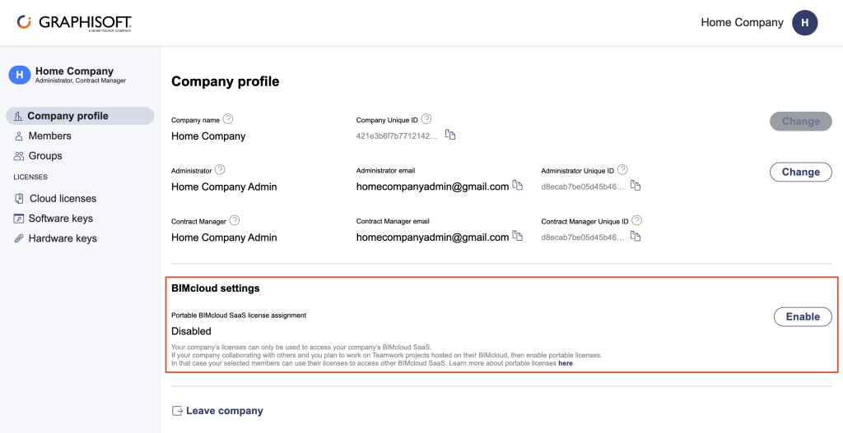The width and height of the screenshot is (843, 433).
Task: Copy the Contract Manager email address
Action: point(517,237)
